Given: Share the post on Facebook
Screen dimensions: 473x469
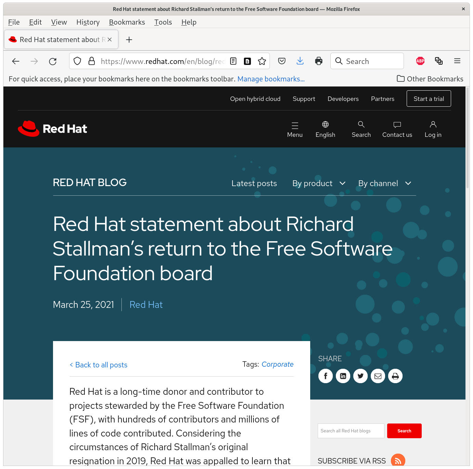Looking at the screenshot, I should pos(326,376).
